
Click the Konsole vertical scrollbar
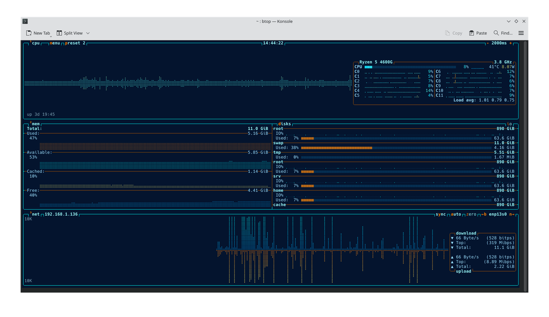pos(526,165)
